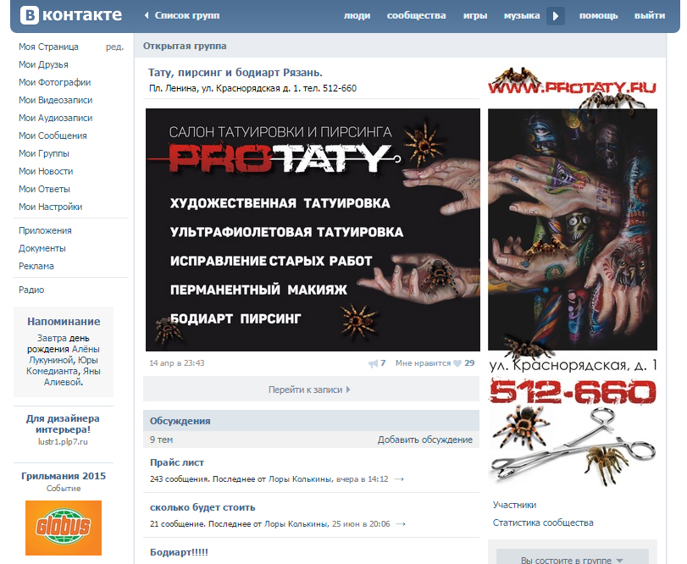Open Мои Фотографии
Viewport: 687px width, 564px height.
pyautogui.click(x=55, y=82)
